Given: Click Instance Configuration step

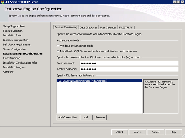Looking at the screenshot, I should [16, 40].
